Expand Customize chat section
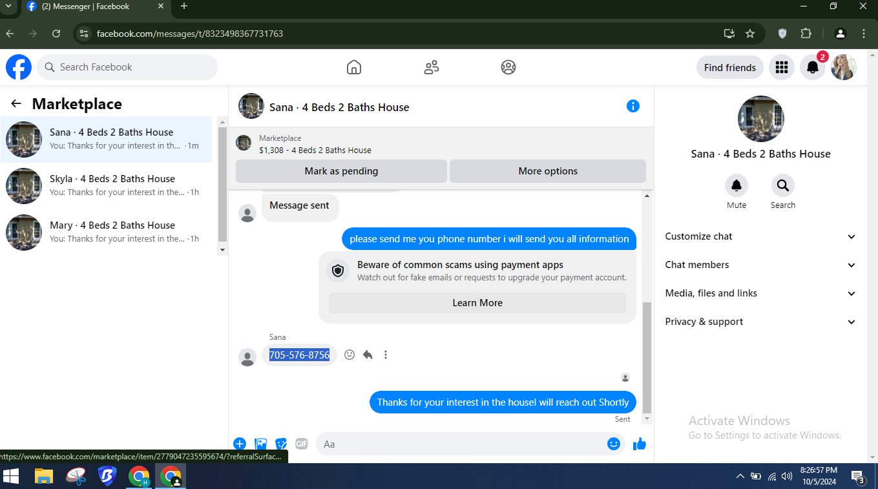The width and height of the screenshot is (878, 489). pos(761,236)
